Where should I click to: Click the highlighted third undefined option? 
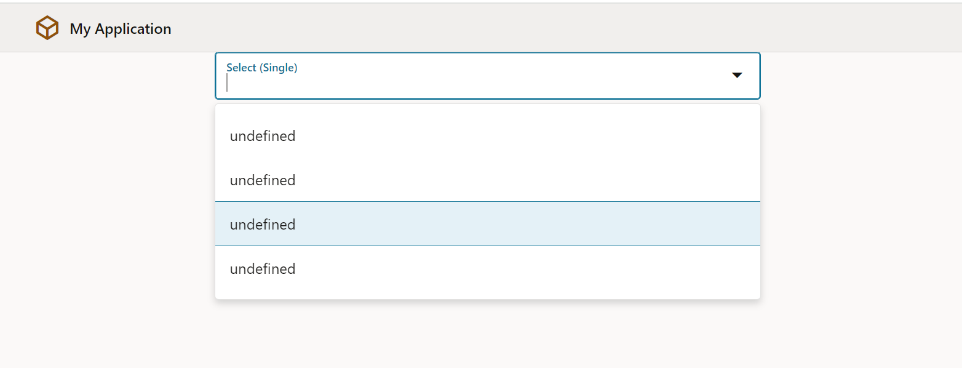click(x=263, y=224)
